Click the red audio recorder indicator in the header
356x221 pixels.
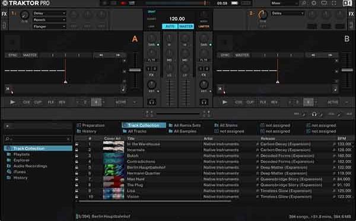(x=123, y=3)
